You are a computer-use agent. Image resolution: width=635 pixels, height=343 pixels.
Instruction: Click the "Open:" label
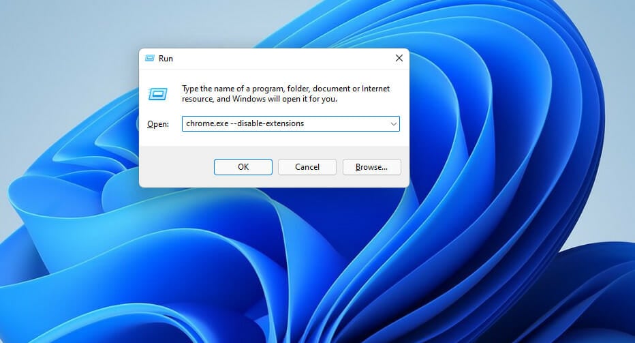pos(158,124)
